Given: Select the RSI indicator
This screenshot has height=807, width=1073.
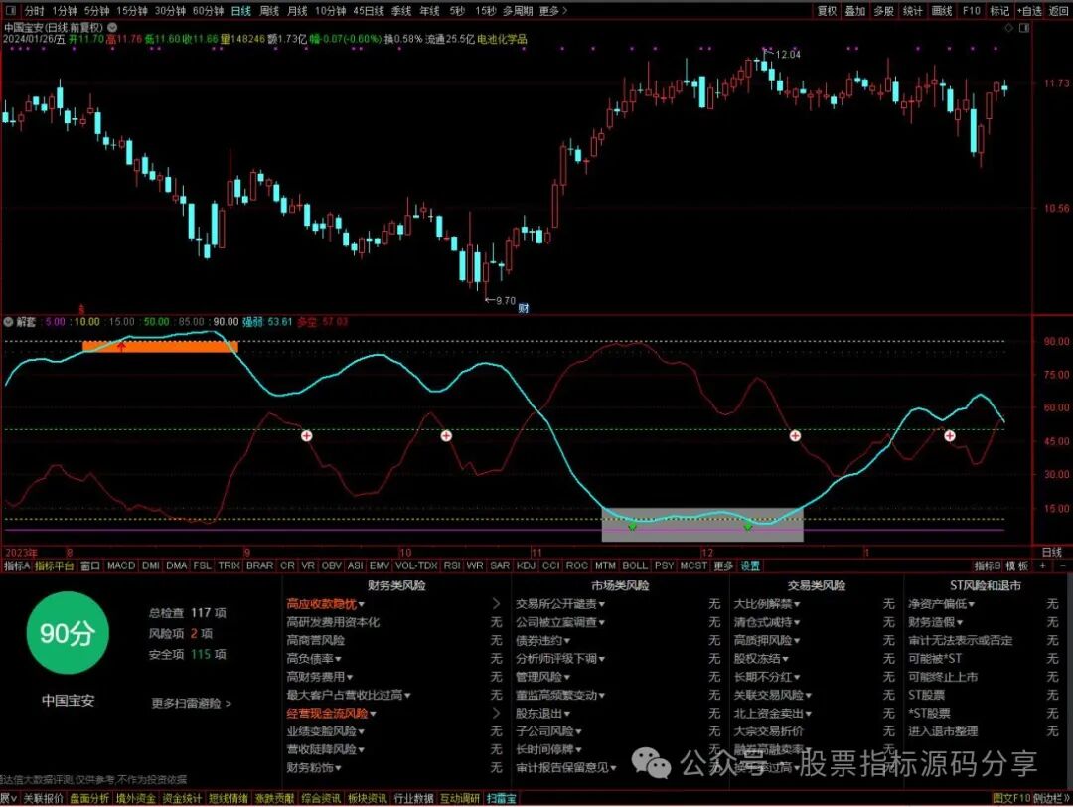Looking at the screenshot, I should pos(452,565).
